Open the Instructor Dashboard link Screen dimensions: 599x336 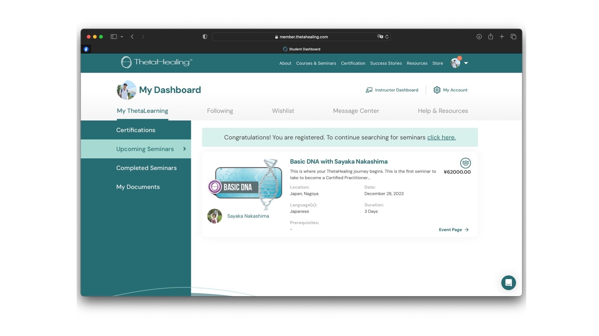click(x=392, y=90)
